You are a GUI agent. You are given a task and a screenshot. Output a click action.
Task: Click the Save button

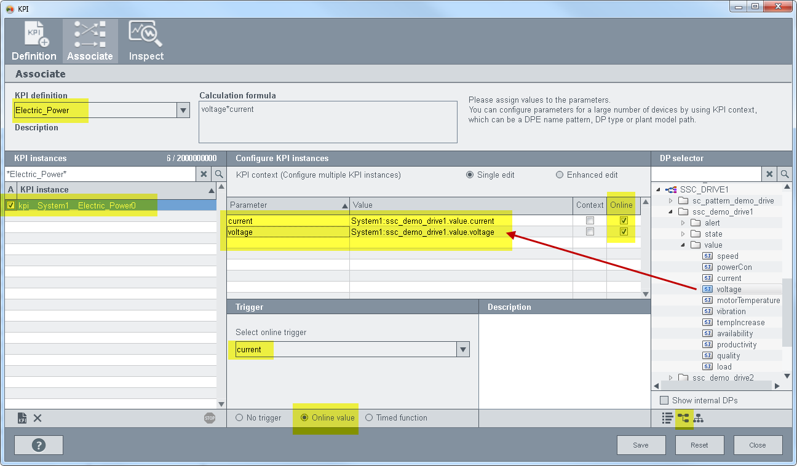click(x=641, y=445)
